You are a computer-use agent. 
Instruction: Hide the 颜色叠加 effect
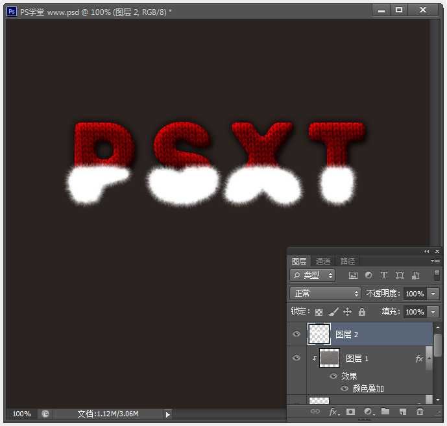344,388
